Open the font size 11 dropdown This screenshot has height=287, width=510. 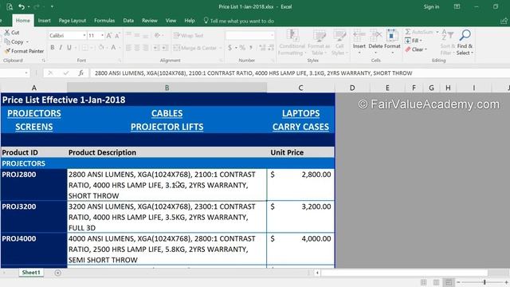103,35
